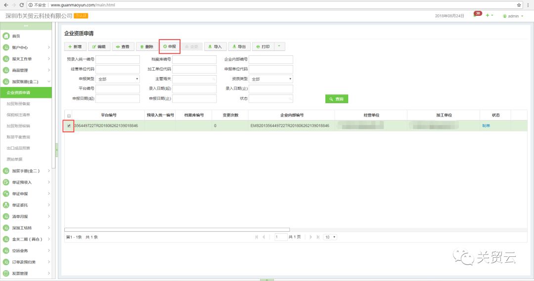Viewport: 534px width, 281px height.
Task: Reload the page with browser refresh icon
Action: (21, 5)
